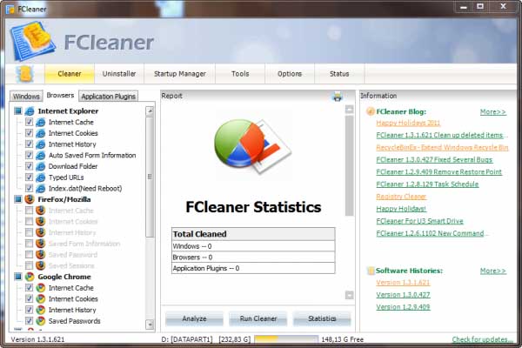Toggle Auto Saved Form Information checkbox

[29, 155]
